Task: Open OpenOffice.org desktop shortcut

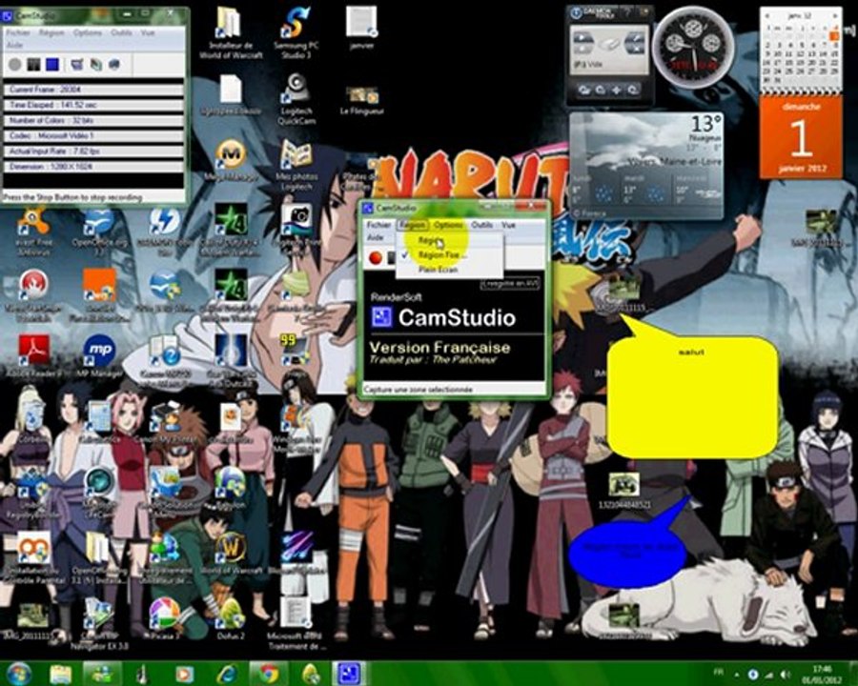Action: [99, 232]
